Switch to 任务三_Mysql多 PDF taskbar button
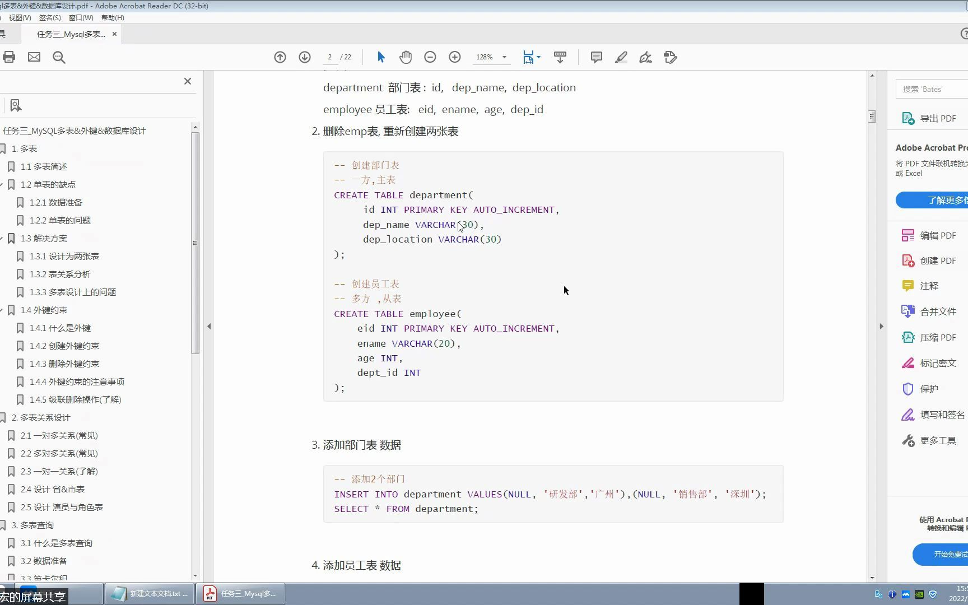The height and width of the screenshot is (605, 968). pos(240,594)
